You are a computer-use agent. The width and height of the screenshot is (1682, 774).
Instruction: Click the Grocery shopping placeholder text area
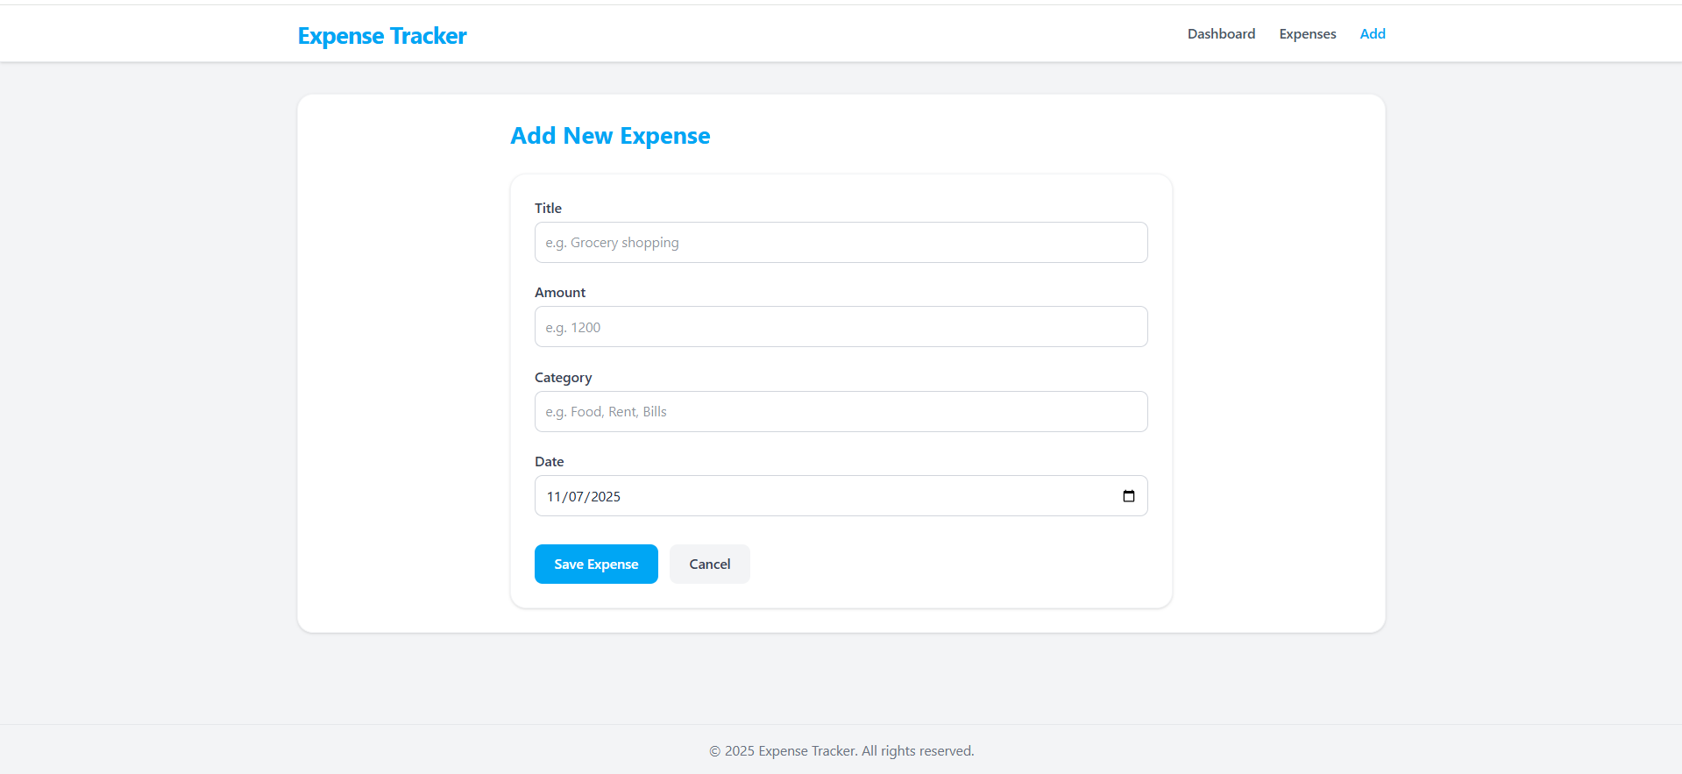[611, 242]
